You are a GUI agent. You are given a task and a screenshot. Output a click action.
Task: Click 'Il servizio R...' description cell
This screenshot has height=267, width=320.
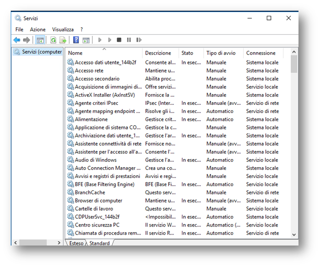(159, 233)
